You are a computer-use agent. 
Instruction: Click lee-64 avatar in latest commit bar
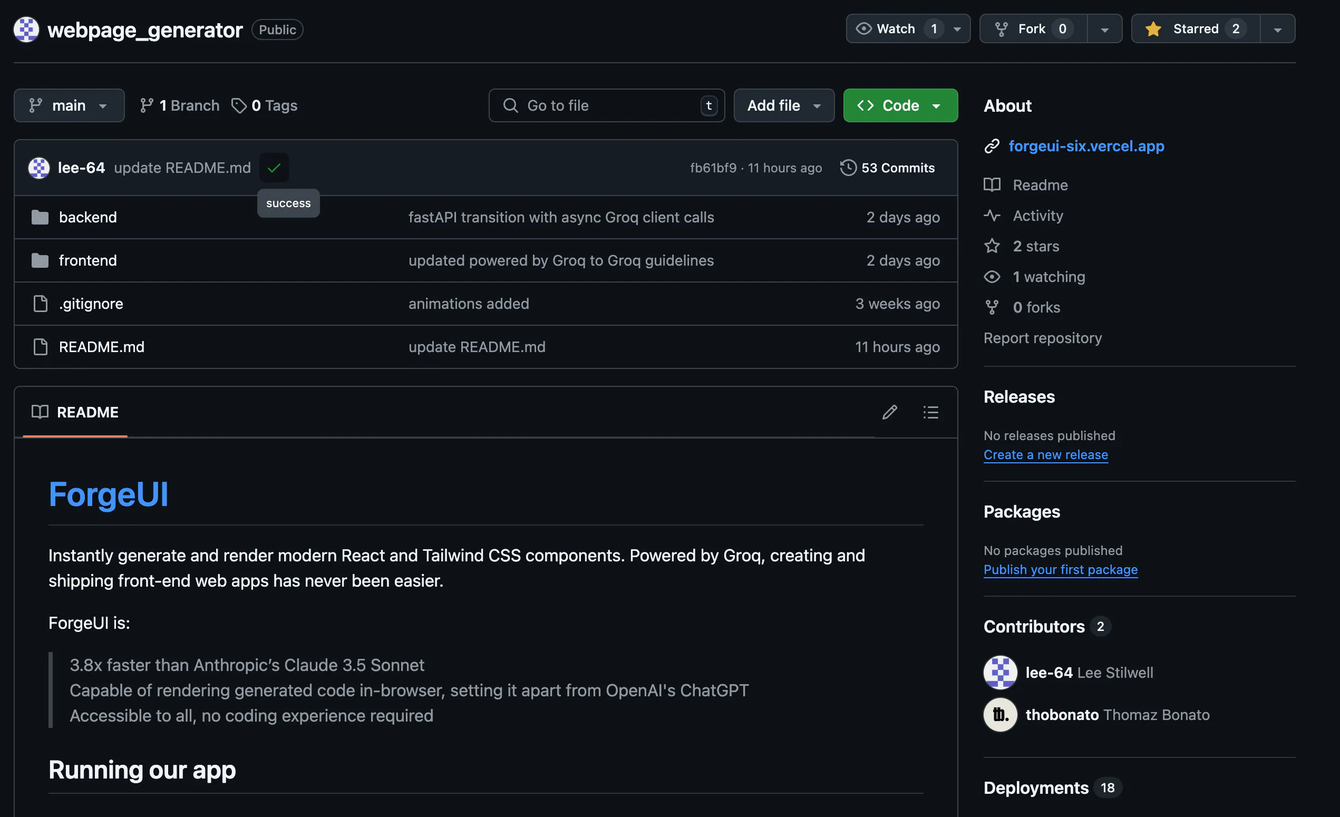(38, 168)
